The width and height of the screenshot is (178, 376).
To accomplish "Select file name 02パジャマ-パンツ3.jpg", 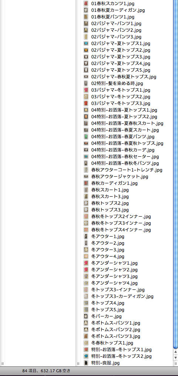I will coord(116,37).
